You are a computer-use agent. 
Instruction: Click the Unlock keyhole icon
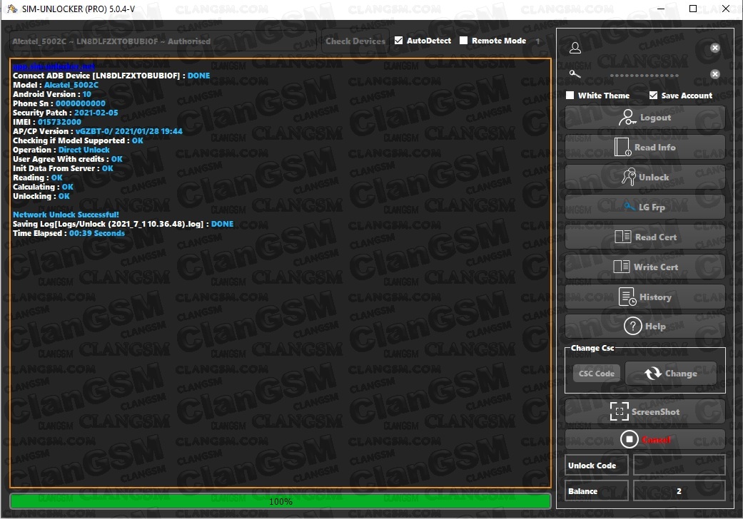coord(629,177)
